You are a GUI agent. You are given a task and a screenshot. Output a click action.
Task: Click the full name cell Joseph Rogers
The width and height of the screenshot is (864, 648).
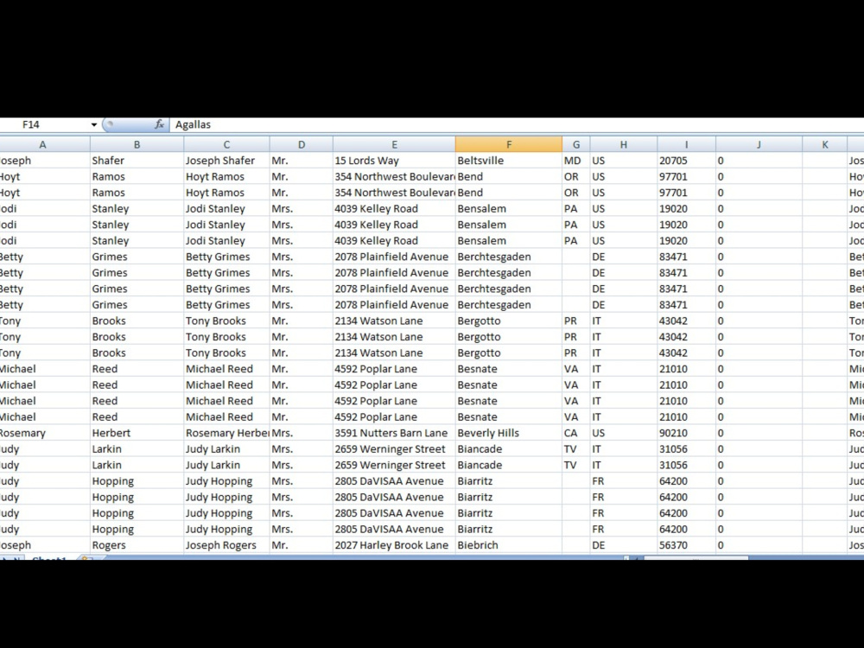pyautogui.click(x=226, y=545)
